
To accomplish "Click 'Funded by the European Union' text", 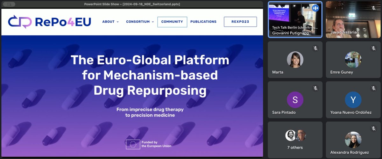I will pos(156,144).
